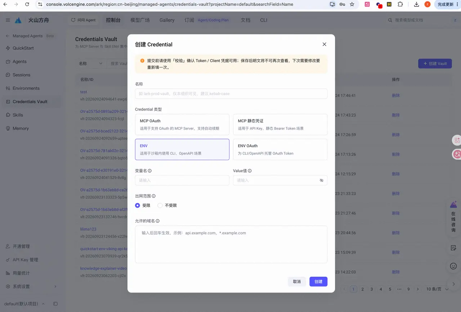Click the 允许的域名 text area
The image size is (461, 312).
pyautogui.click(x=231, y=244)
